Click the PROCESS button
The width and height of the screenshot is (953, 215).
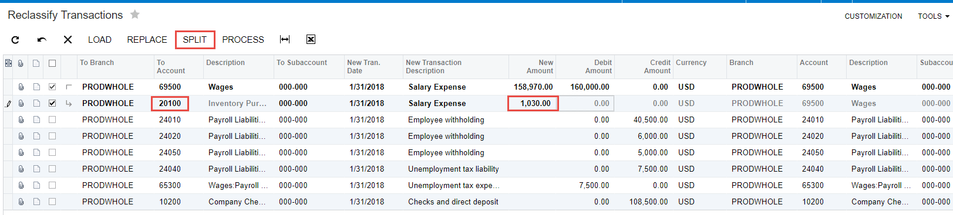pos(243,40)
